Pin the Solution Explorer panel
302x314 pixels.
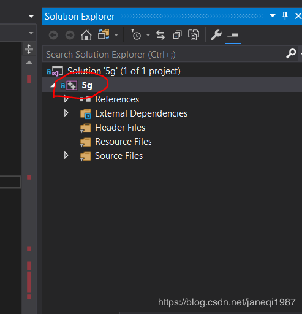[x=285, y=16]
